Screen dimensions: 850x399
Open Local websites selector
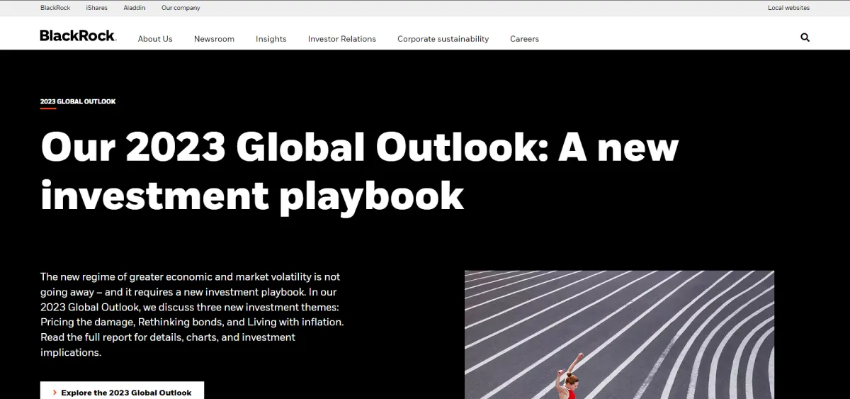tap(788, 8)
